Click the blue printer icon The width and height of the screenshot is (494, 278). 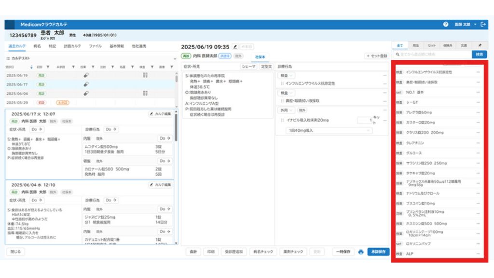pyautogui.click(x=360, y=252)
